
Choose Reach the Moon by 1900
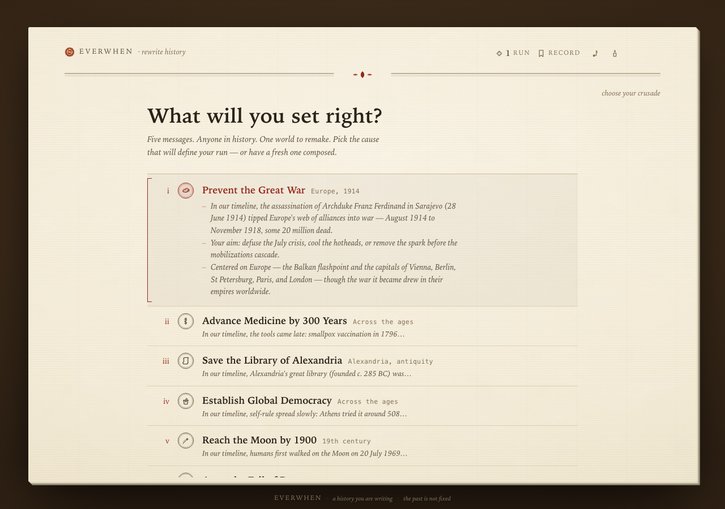pos(259,440)
